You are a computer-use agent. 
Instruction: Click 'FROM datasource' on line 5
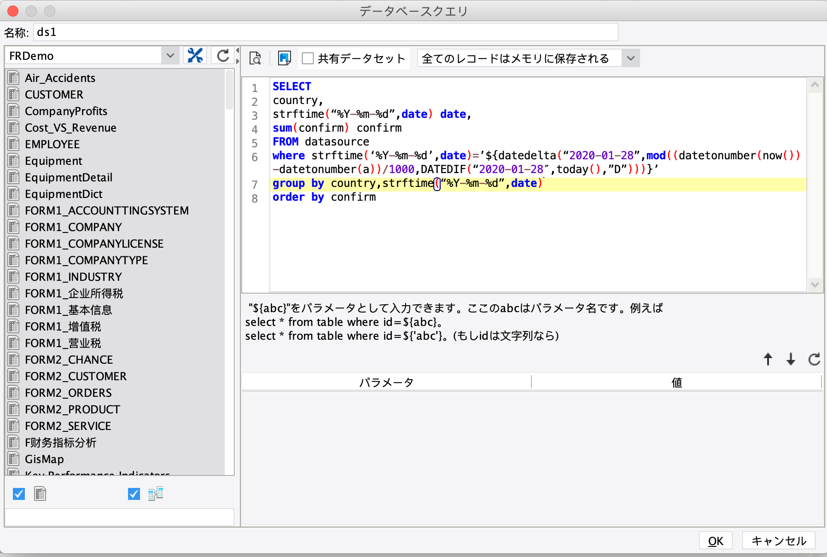pyautogui.click(x=321, y=141)
